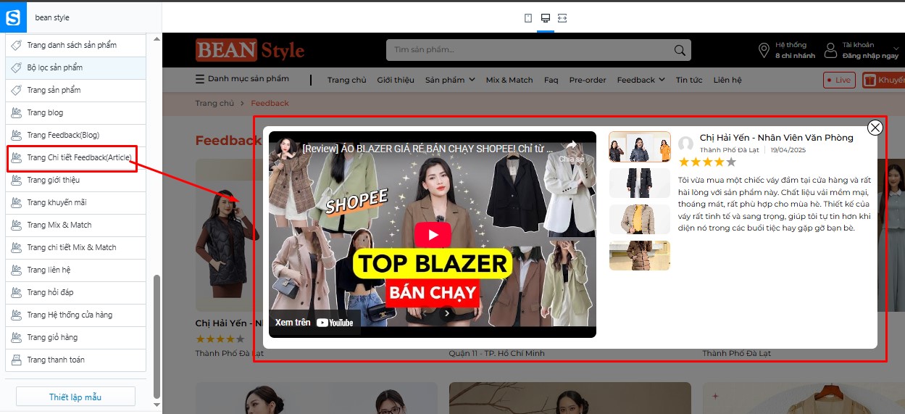Switch preview to mobile device view
Screen dimensions: 905x414
pos(528,18)
